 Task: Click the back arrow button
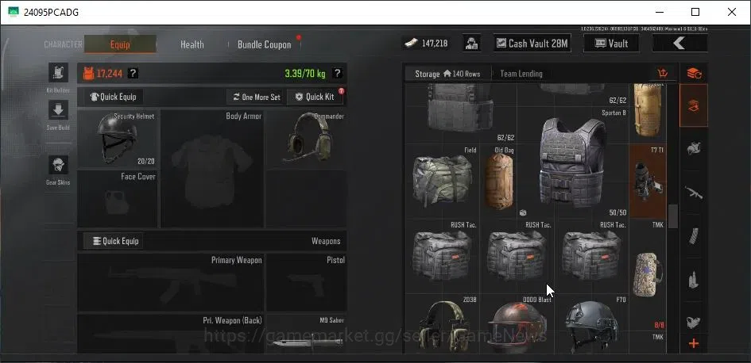(679, 44)
